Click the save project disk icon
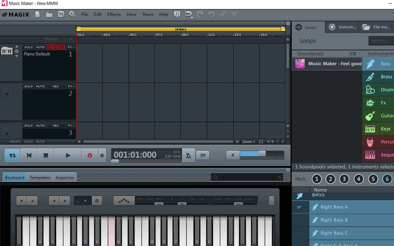Viewport: 394px width, 246px height. coord(61,14)
